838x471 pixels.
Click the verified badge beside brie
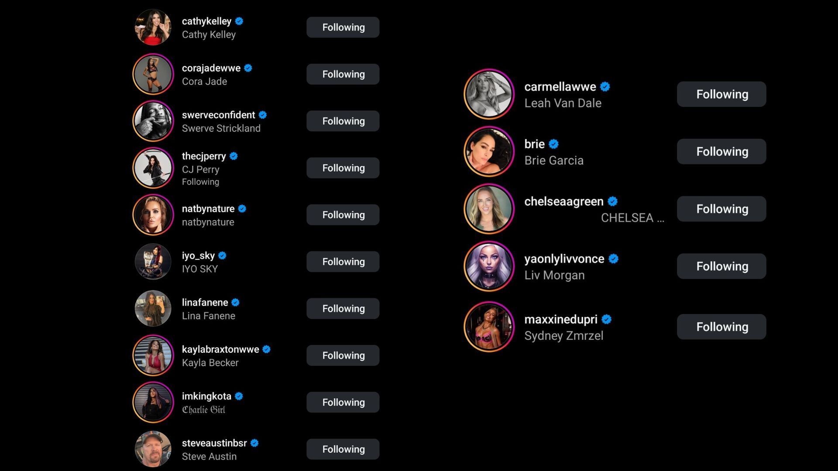pyautogui.click(x=553, y=144)
